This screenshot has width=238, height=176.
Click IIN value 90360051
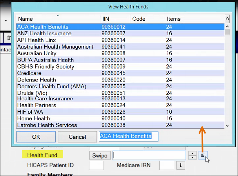pyautogui.click(x=113, y=93)
